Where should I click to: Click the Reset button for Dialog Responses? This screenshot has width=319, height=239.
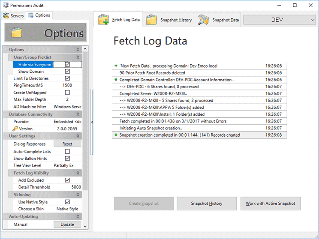tap(67, 144)
